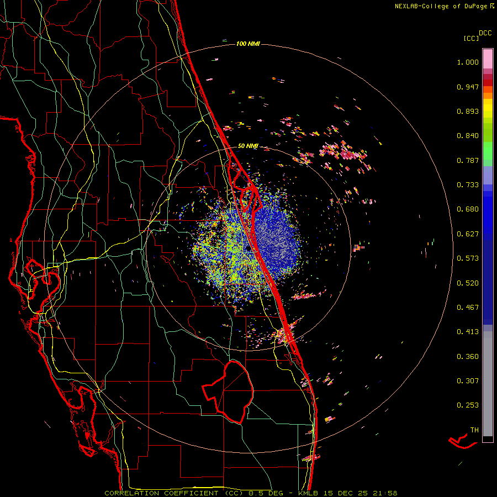Click the 0.253 legend value
The height and width of the screenshot is (497, 497).
point(468,405)
